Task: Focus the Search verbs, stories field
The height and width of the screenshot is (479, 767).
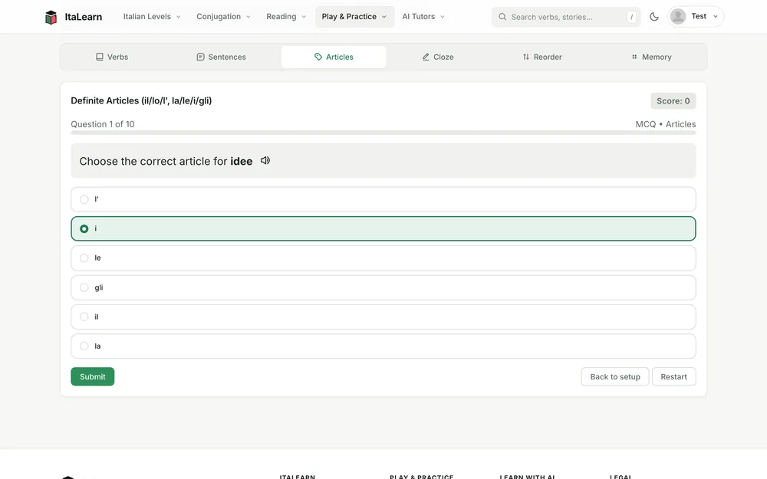Action: point(566,17)
